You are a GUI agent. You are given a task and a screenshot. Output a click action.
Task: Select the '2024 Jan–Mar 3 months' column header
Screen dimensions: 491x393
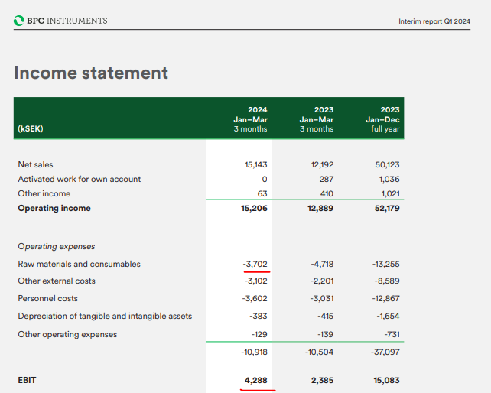click(x=250, y=119)
